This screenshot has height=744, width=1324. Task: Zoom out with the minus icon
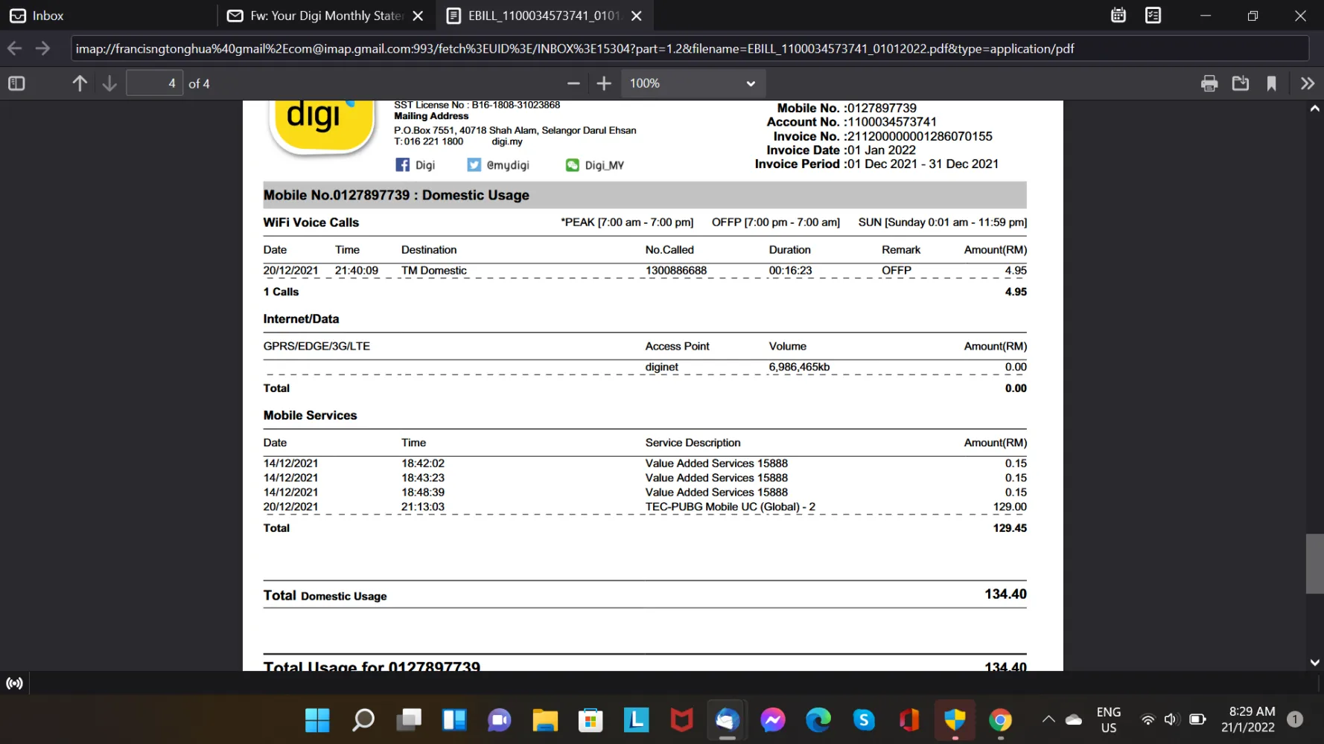573,83
